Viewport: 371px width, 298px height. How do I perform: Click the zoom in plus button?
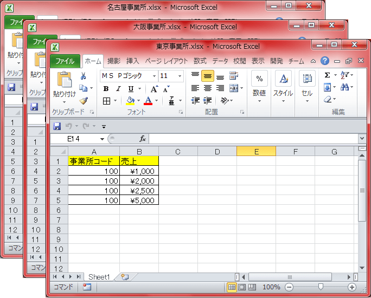(352, 287)
